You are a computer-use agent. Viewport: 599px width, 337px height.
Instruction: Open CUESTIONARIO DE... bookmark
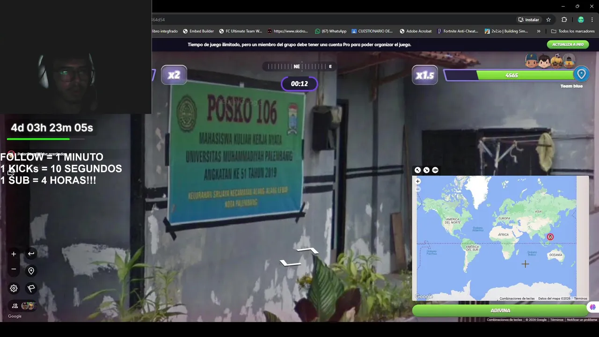pyautogui.click(x=372, y=31)
